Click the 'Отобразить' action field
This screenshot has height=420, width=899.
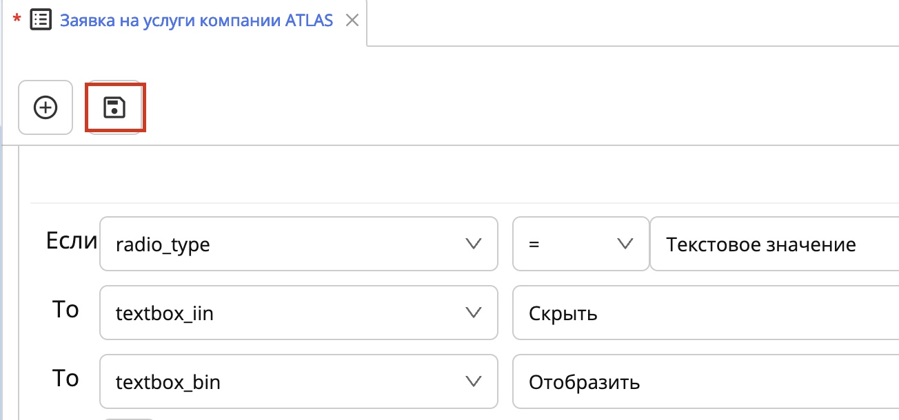point(703,381)
